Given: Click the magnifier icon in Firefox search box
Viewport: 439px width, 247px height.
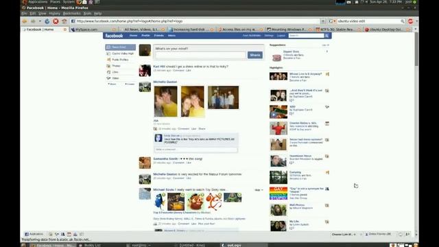Looking at the screenshot, I should click(403, 21).
